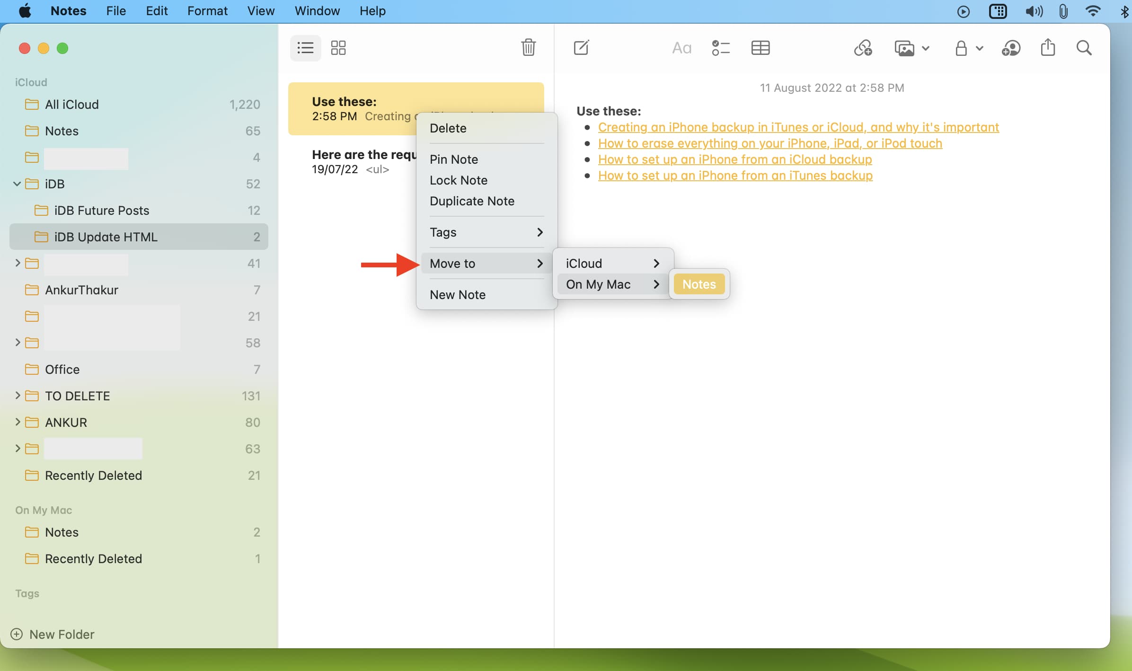Open link about erasing everything on iPhone

[770, 143]
